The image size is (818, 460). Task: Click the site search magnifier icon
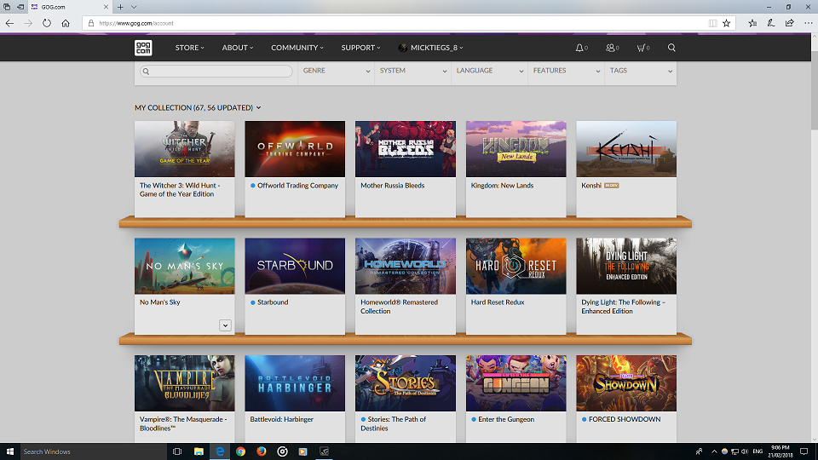tap(671, 48)
